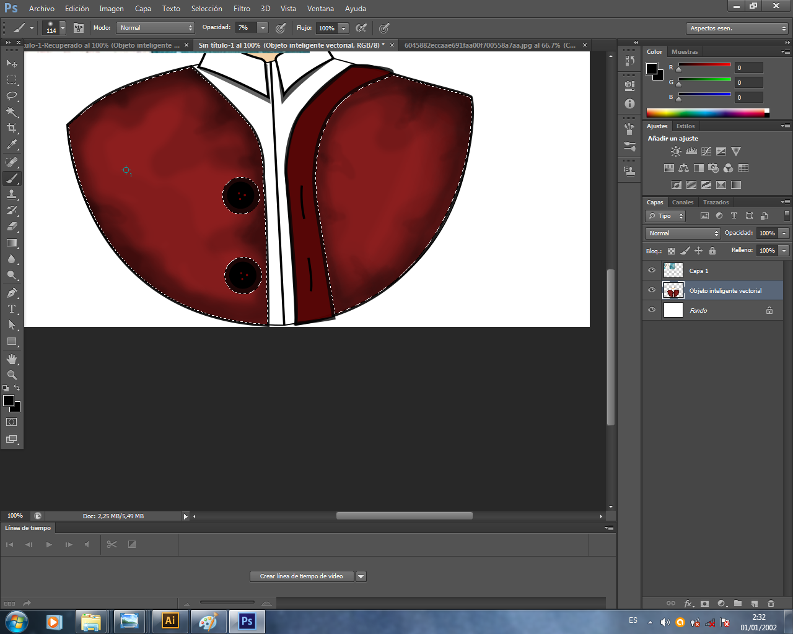Screen dimensions: 793x634
Task: Select the Lasso tool
Action: point(12,95)
